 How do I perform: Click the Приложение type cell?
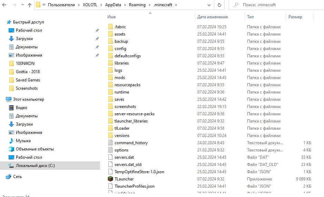coord(259,179)
